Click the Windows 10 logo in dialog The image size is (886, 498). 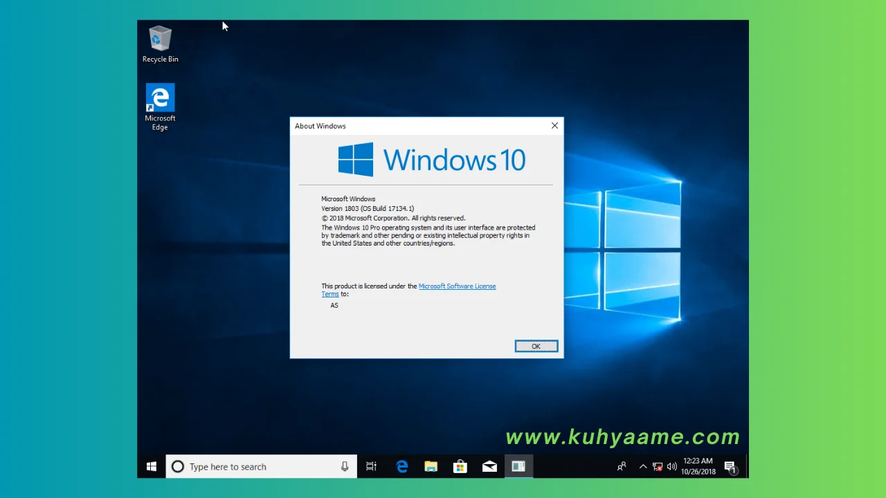click(432, 160)
